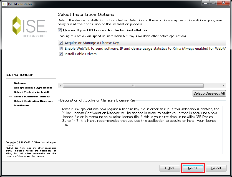Click the horizontal scrollbar thumb in options list
Screen dimensions: 232x177
[133, 85]
